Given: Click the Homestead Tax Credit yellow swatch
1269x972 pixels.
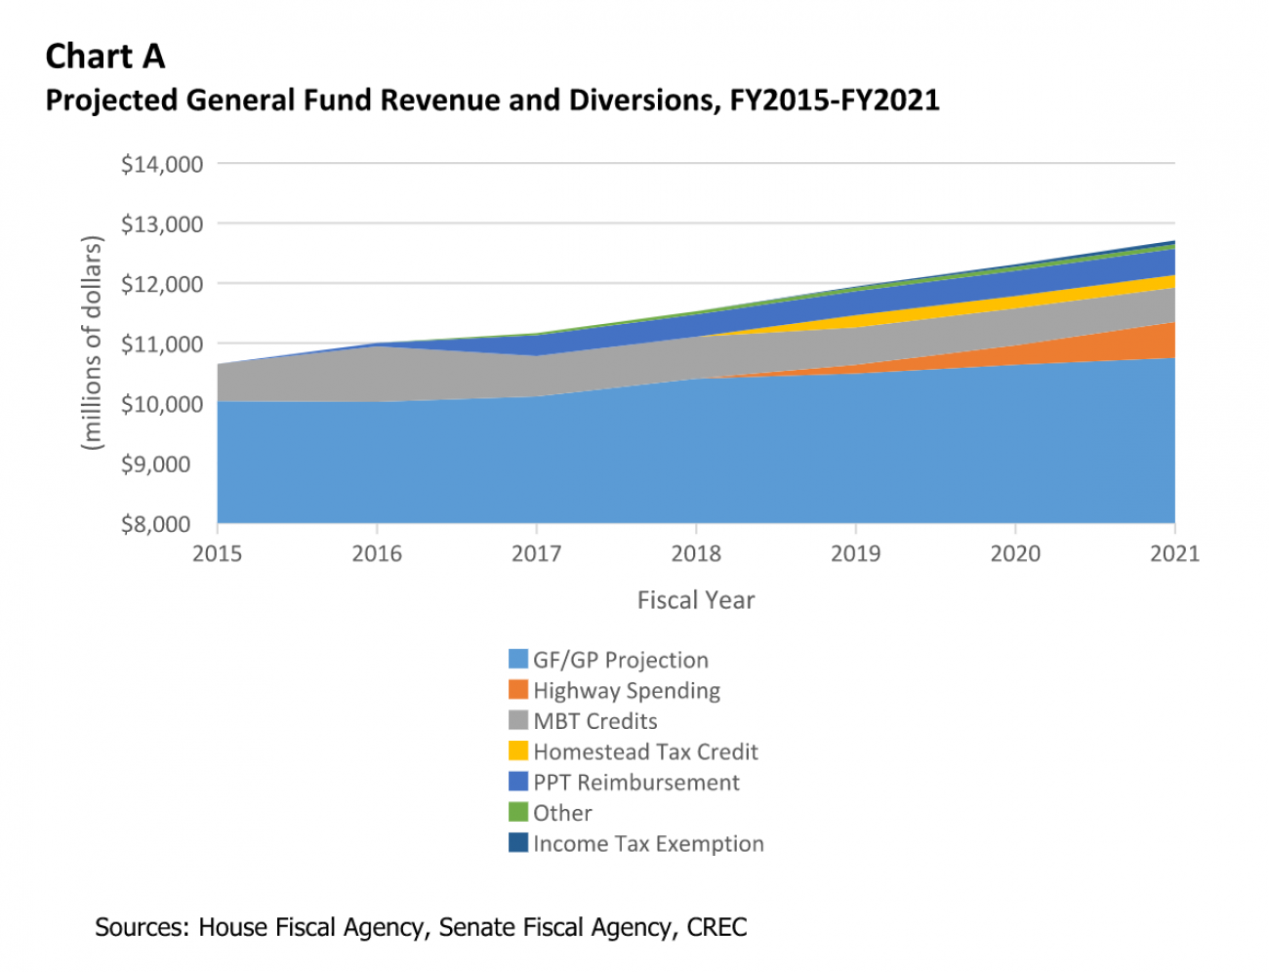Looking at the screenshot, I should (518, 751).
